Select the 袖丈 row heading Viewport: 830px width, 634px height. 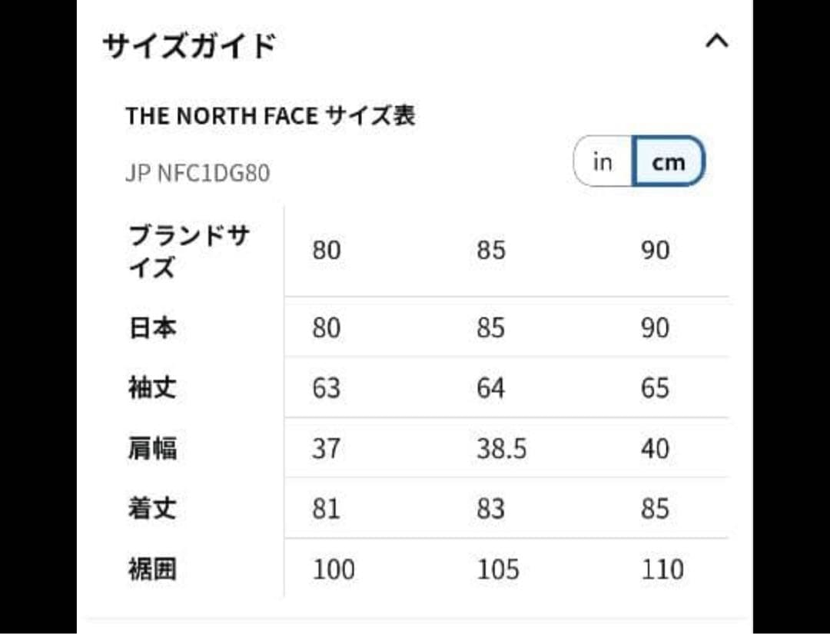pyautogui.click(x=151, y=388)
